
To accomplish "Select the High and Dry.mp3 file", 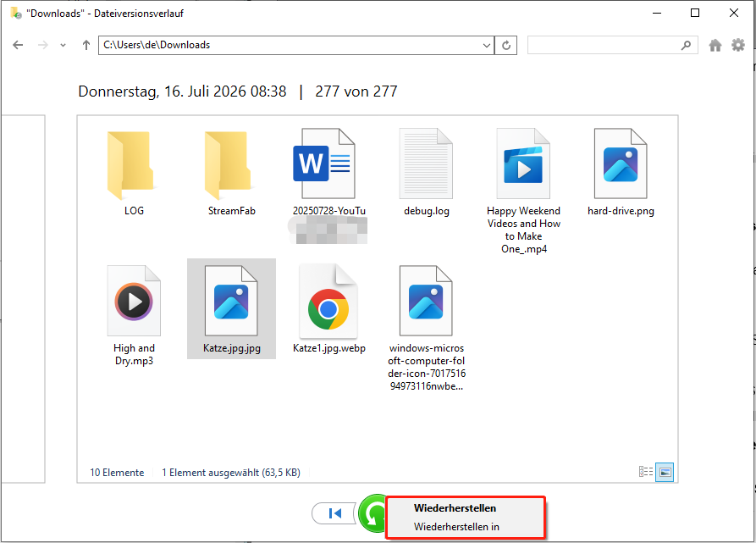I will [x=134, y=314].
